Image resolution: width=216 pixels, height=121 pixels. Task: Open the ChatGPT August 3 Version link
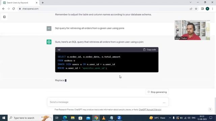(150, 110)
